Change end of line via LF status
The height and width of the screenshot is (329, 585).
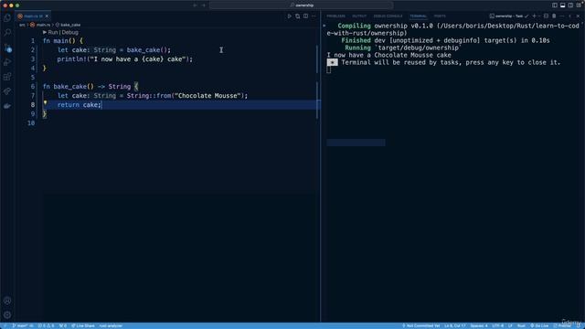(x=510, y=325)
